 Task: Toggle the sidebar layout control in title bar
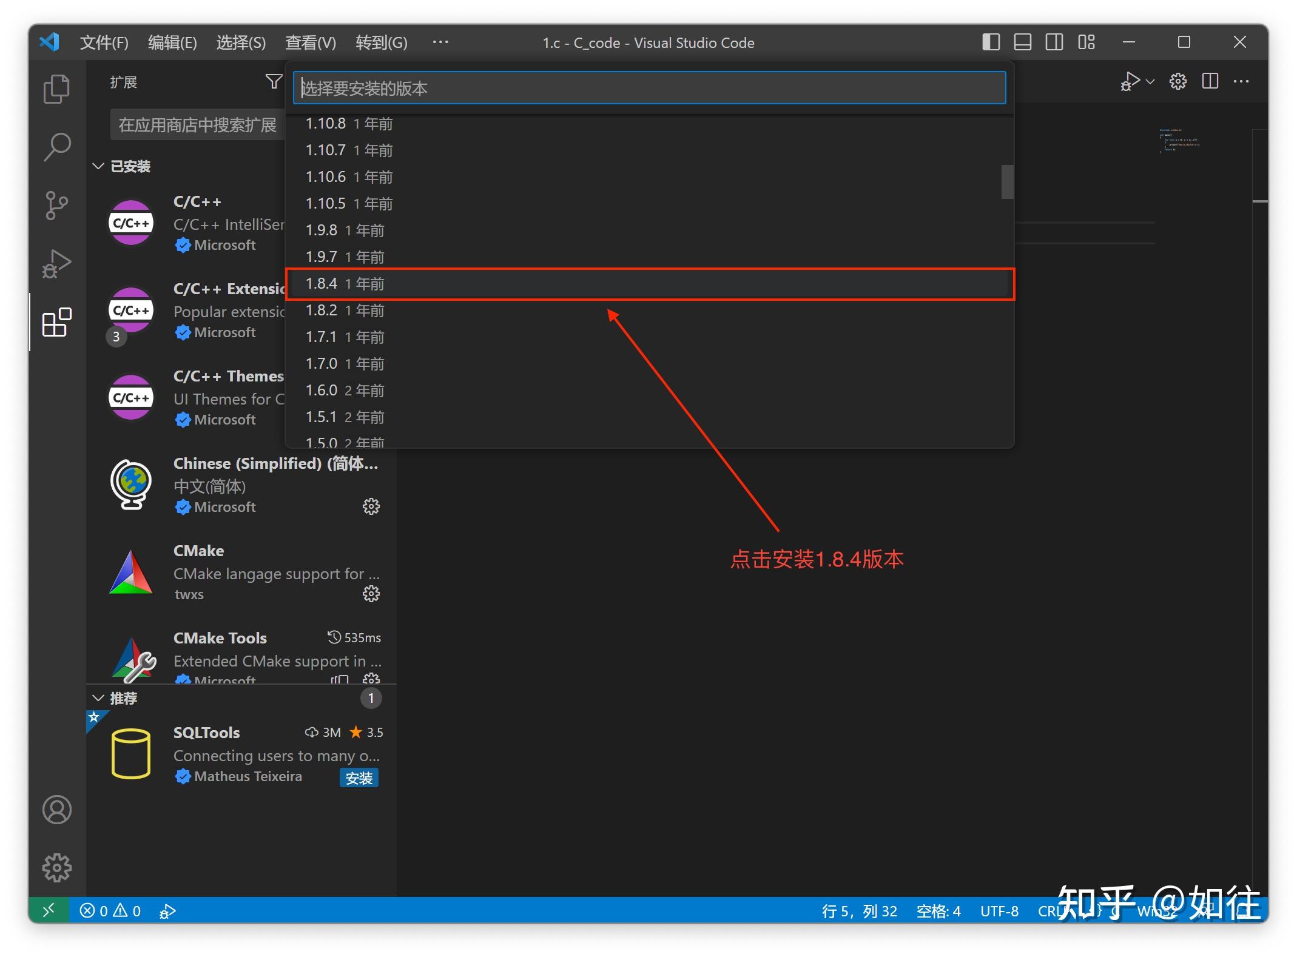click(990, 42)
